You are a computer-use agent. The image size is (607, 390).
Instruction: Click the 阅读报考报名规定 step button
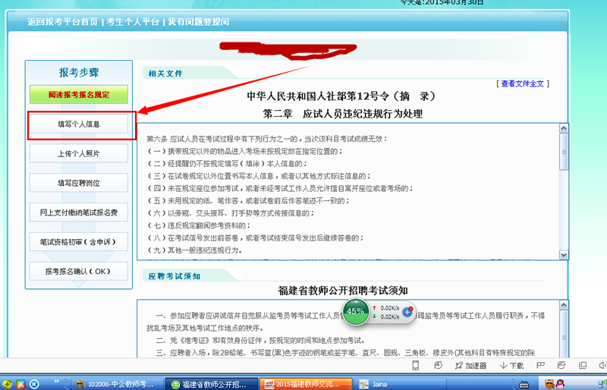pos(79,95)
